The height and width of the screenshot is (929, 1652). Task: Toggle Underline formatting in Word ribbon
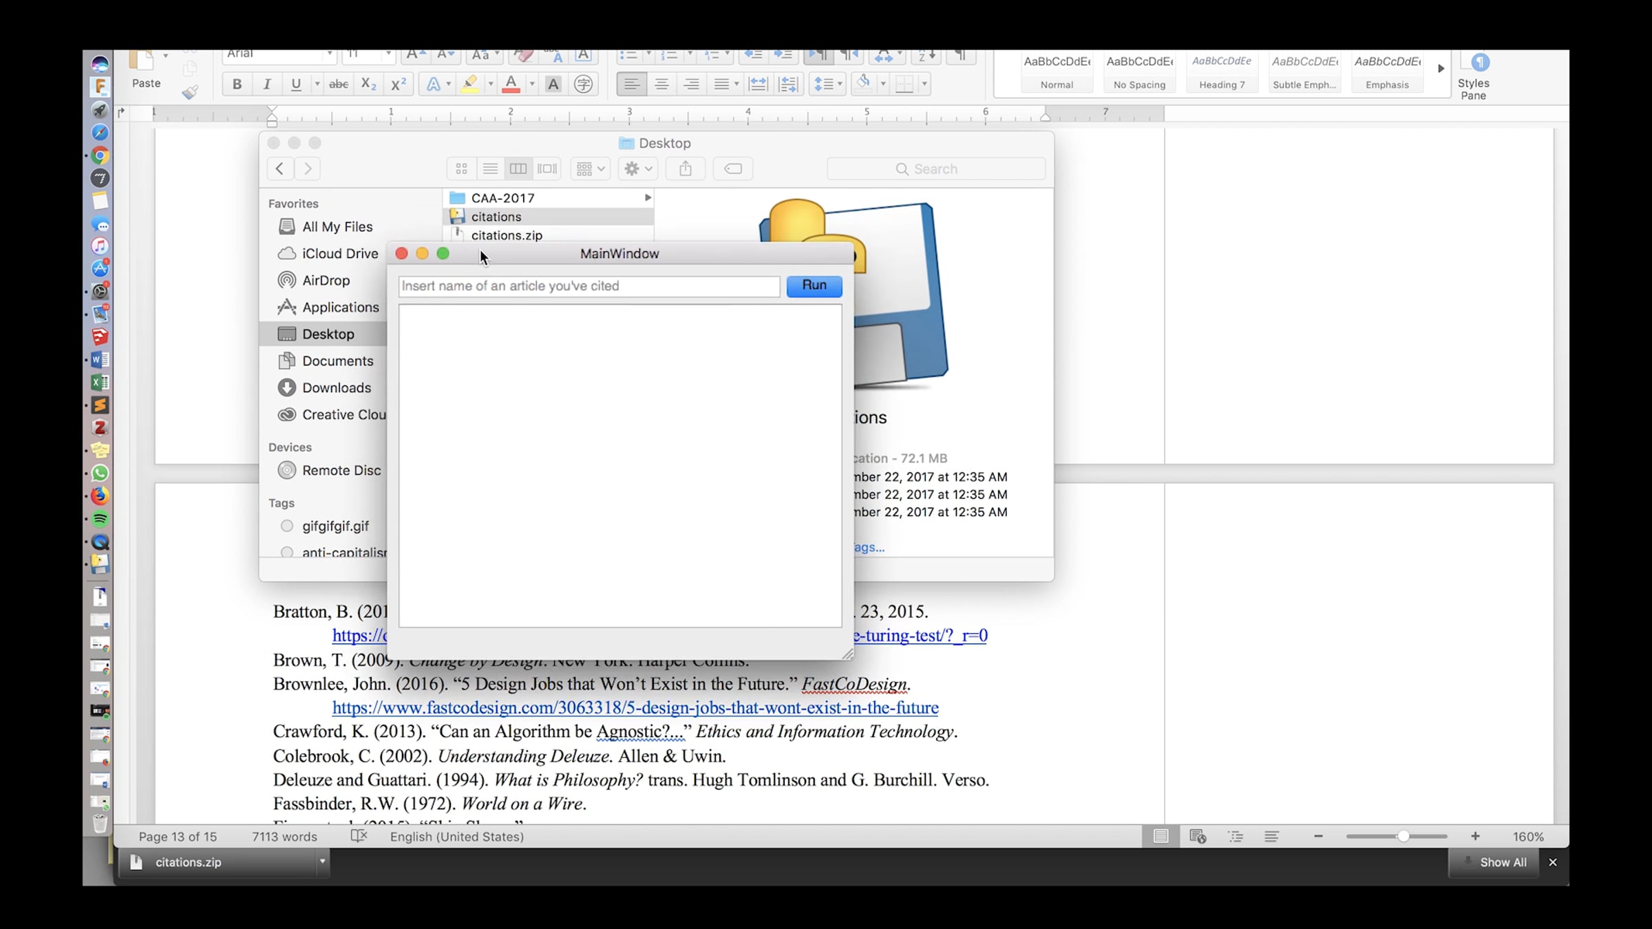[x=296, y=84]
